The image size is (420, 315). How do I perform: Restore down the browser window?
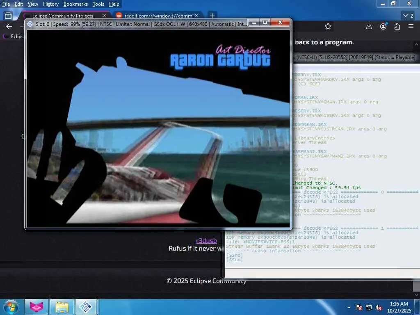(393, 4)
